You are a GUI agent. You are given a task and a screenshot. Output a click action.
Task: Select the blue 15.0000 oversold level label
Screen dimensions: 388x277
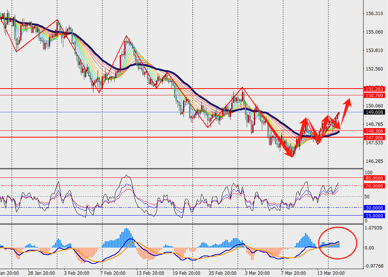374,216
